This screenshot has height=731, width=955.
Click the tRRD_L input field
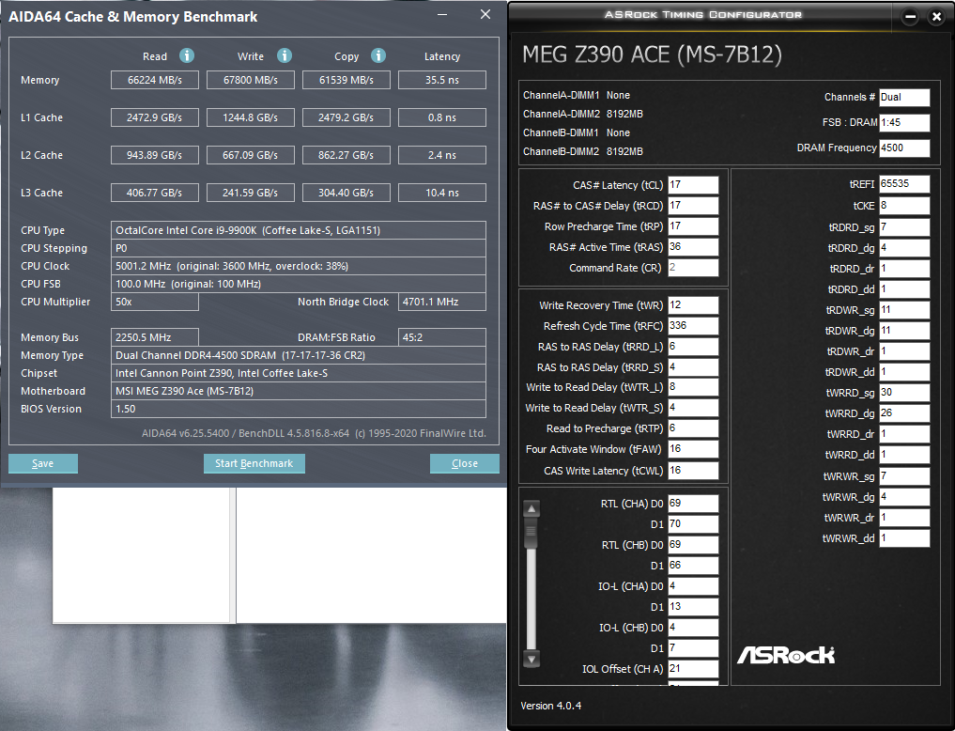pyautogui.click(x=693, y=347)
